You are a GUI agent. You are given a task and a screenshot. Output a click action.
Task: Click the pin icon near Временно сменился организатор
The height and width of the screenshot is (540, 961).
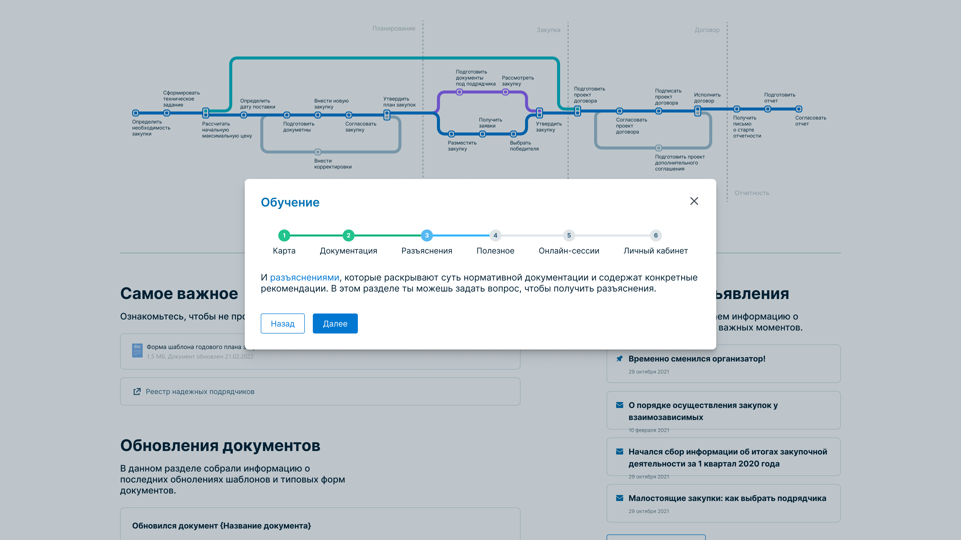point(619,358)
